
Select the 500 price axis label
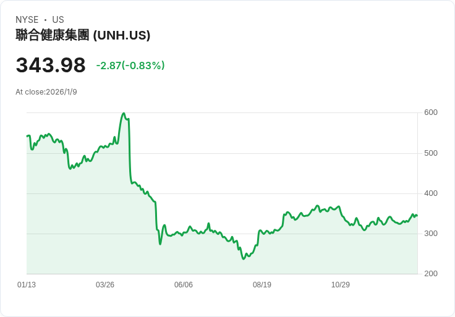pyautogui.click(x=431, y=153)
